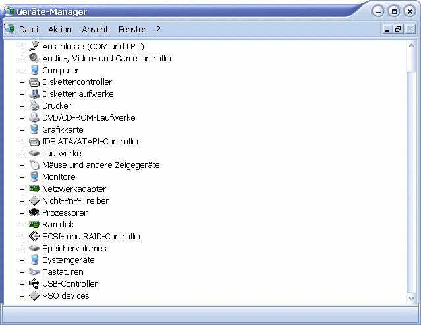Open the Aktion menu
This screenshot has height=325, width=421.
point(60,30)
